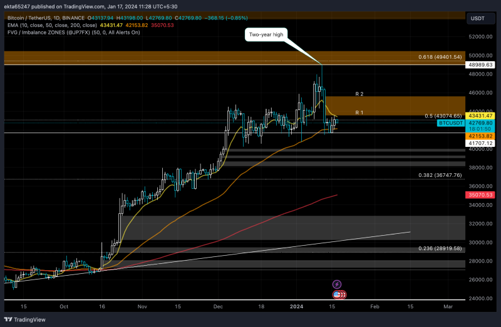Screen dimensions: 501x327
Task: Click the yellow 43431.47 EMA price label
Action: (x=480, y=116)
